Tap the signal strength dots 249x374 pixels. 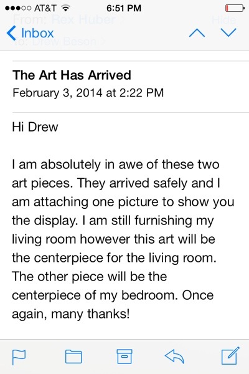pyautogui.click(x=18, y=8)
